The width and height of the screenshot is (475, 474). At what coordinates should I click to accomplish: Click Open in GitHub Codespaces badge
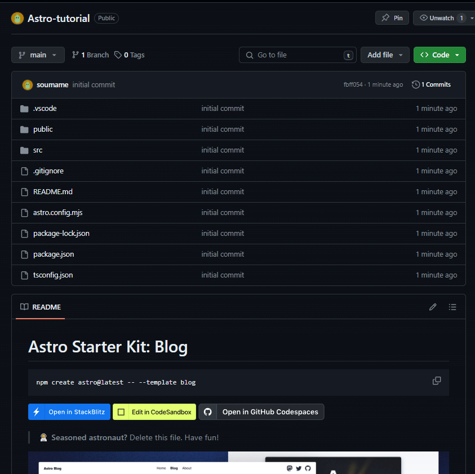[x=261, y=412]
